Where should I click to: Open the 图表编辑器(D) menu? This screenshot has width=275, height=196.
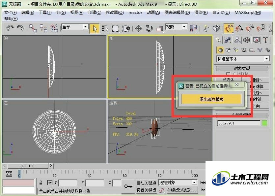[177, 13]
